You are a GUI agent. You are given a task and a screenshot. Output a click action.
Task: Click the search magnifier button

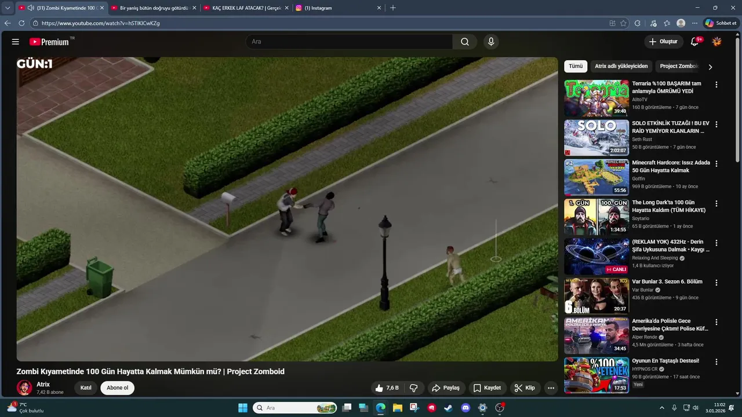click(x=465, y=42)
